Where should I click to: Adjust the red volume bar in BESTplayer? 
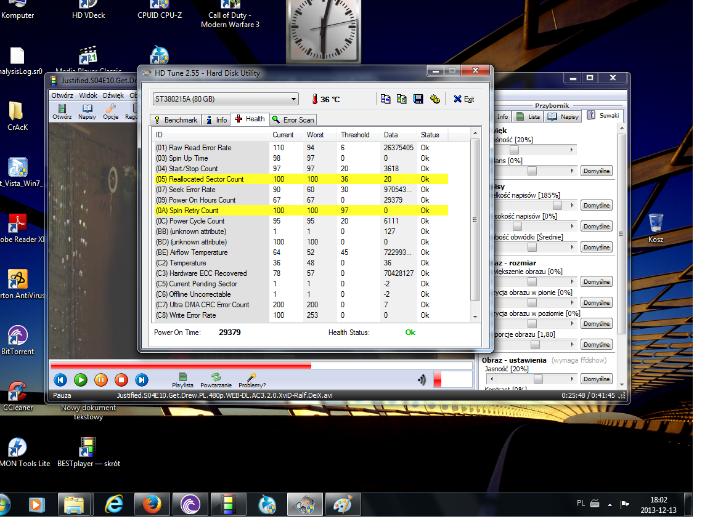(452, 379)
